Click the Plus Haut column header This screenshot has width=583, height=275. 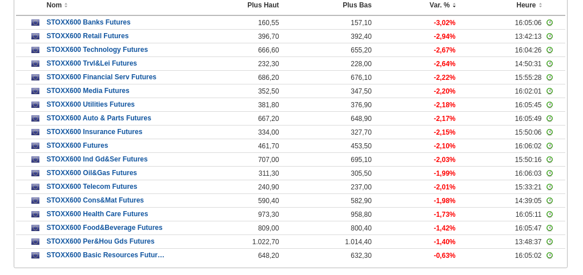click(263, 5)
